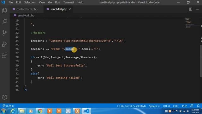The height and width of the screenshot is (114, 202).
Task: Click the Visual Studio Code taskbar icon
Action: pos(86,111)
